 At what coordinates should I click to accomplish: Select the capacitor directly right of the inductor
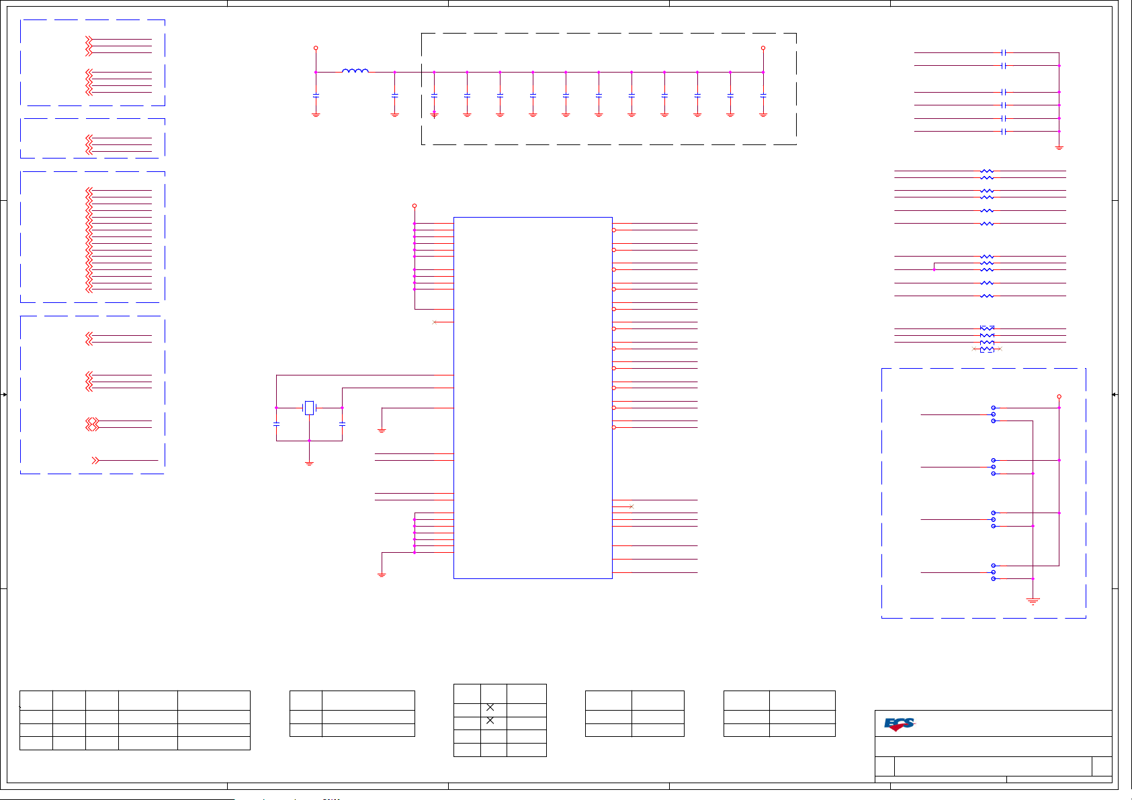394,96
